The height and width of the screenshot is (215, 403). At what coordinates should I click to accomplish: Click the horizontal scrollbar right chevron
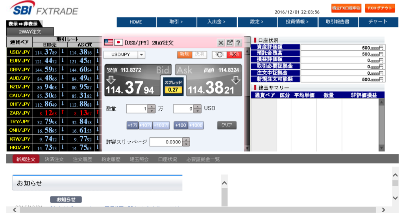pyautogui.click(x=383, y=210)
